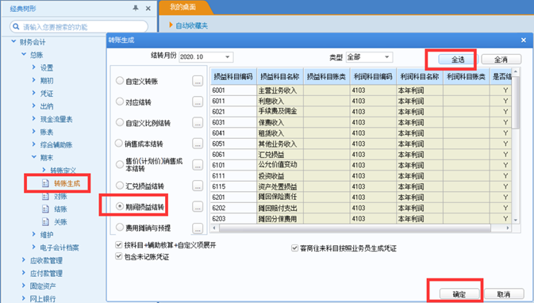Image resolution: width=534 pixels, height=303 pixels.
Task: Click the function search input field
Action: (x=79, y=26)
